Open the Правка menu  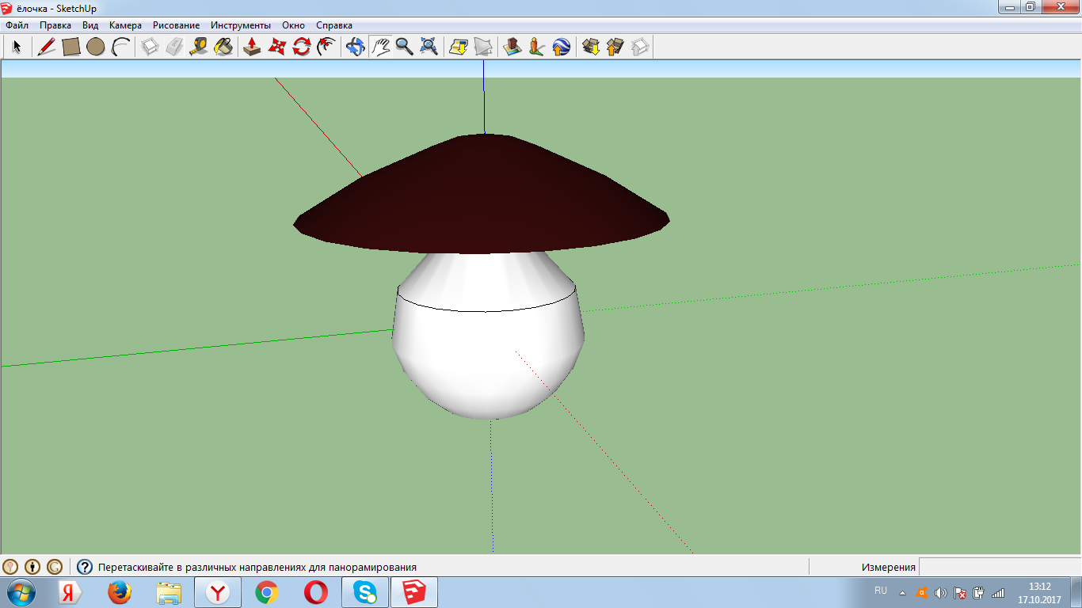(55, 25)
